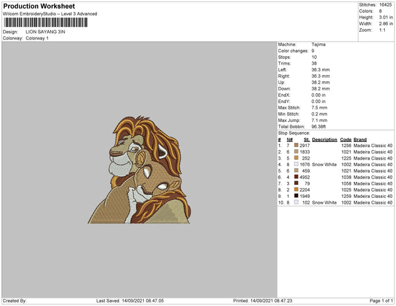Click 'Snow White' description in the 102 row

(x=324, y=202)
